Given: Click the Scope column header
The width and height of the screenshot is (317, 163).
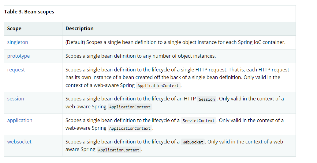Looking at the screenshot, I should pos(14,29).
